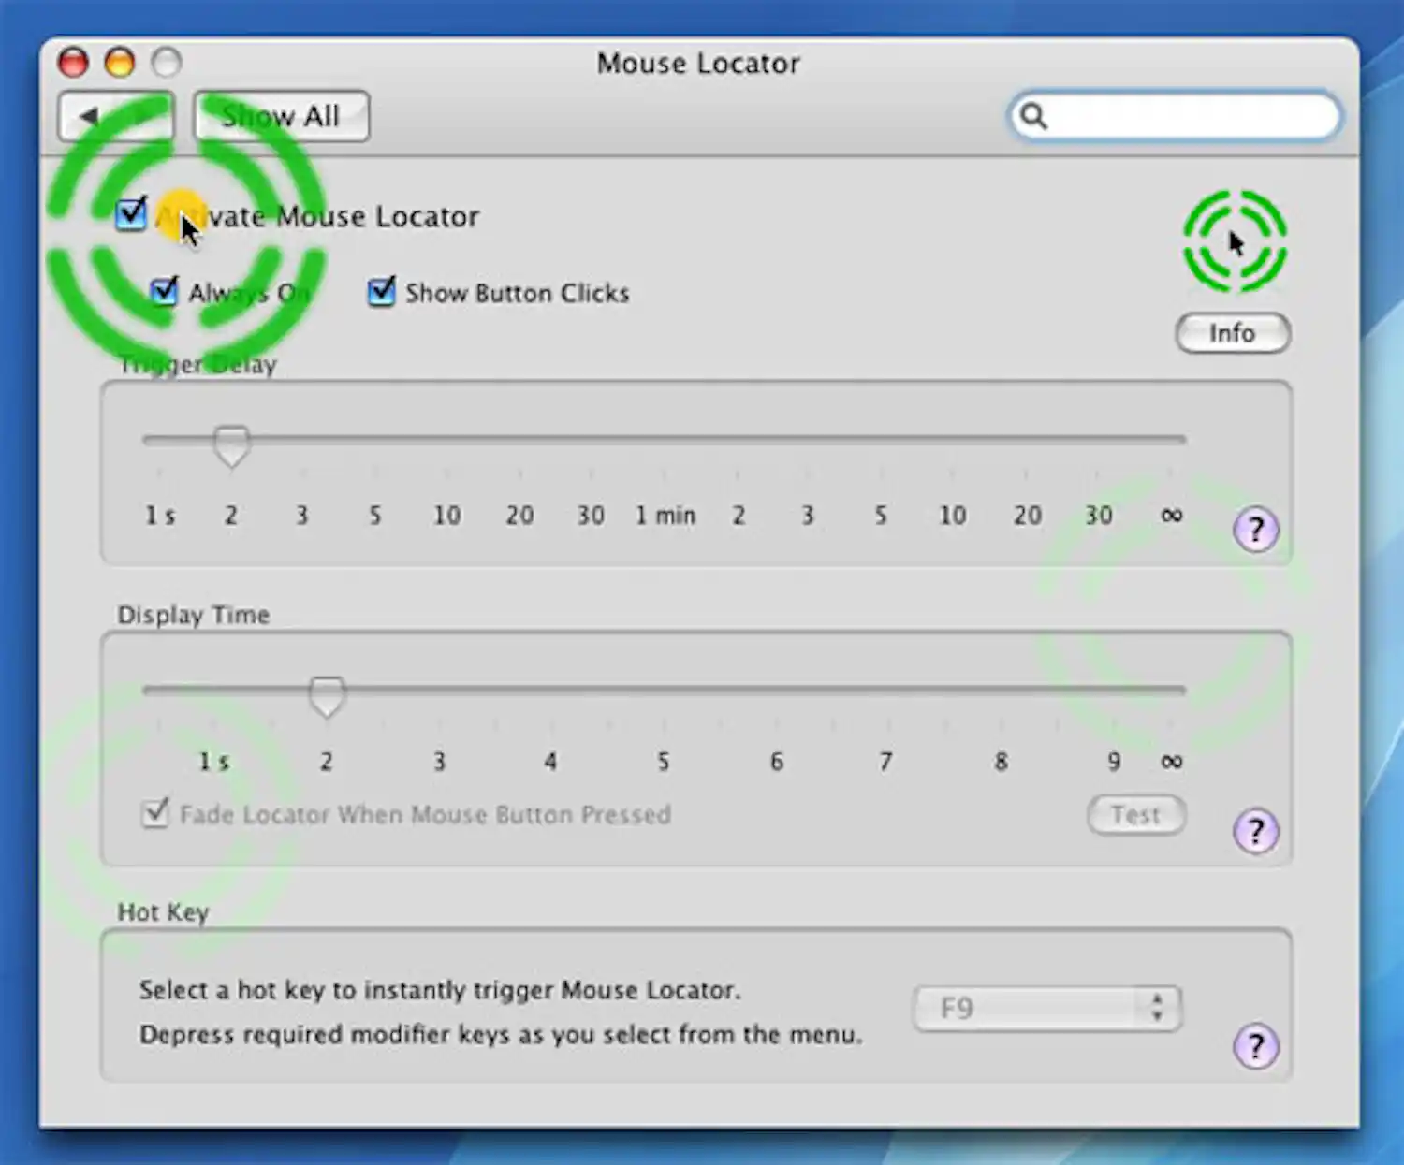Toggle Fade Locator When Mouse Button Pressed
Screen dimensions: 1404x1165
coord(155,813)
